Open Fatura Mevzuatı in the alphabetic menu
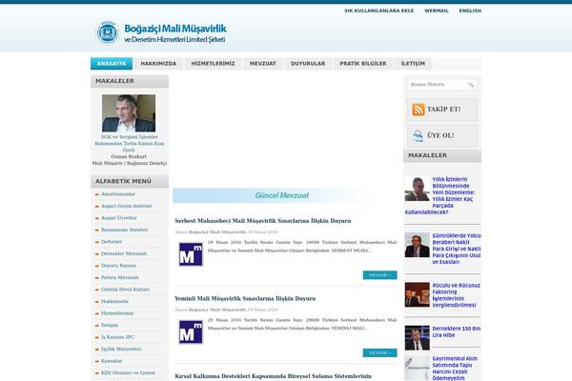The width and height of the screenshot is (572, 381). tap(120, 277)
